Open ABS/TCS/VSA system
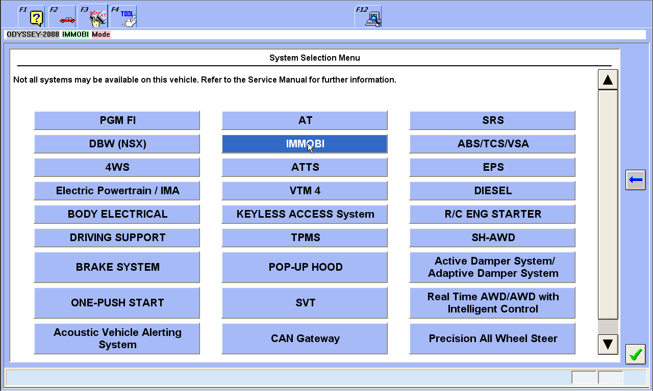Screen dimensions: 653x391 [x=492, y=144]
